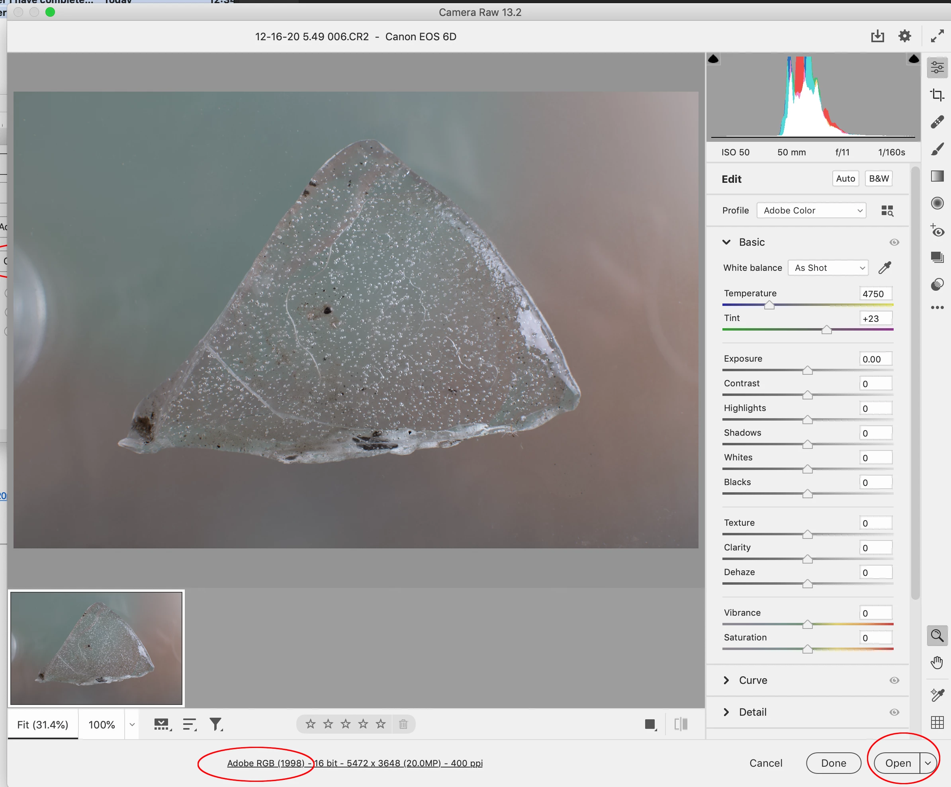Select the Spot Removal healing tool

tap(937, 122)
